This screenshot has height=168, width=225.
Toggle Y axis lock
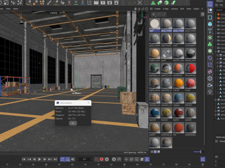point(76,3)
